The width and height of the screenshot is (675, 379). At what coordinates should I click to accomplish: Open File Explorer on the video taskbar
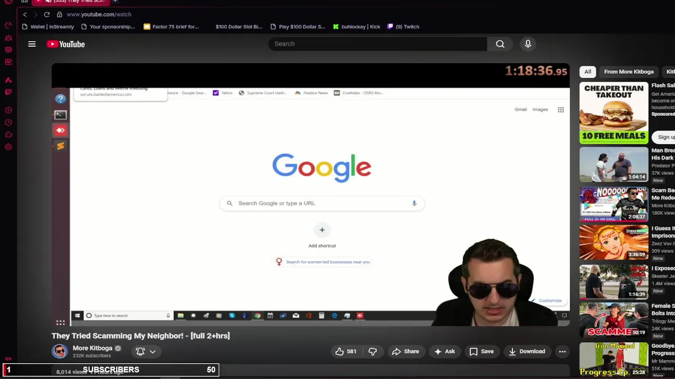pyautogui.click(x=180, y=316)
